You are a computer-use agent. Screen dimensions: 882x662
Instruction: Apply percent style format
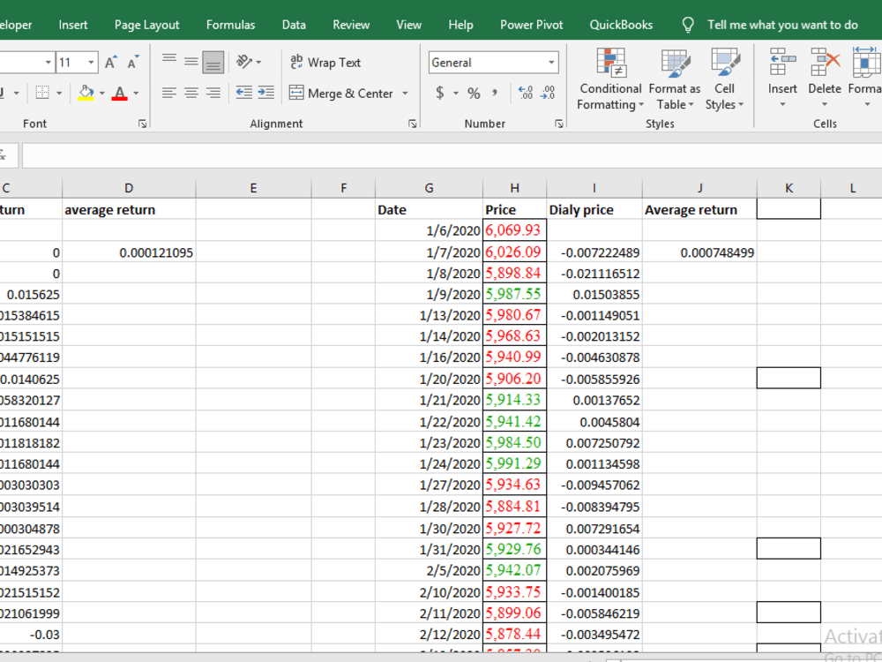pyautogui.click(x=475, y=93)
